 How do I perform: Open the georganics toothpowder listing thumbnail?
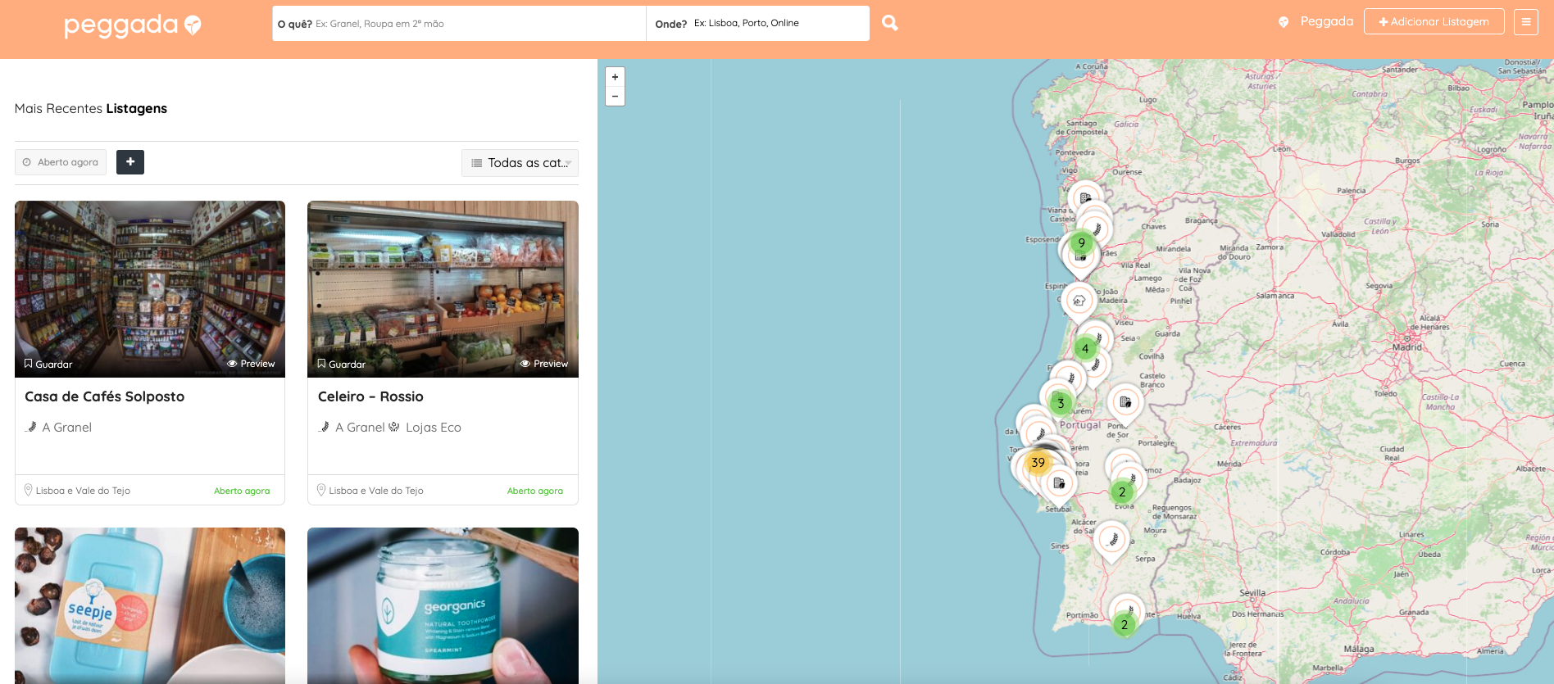click(x=443, y=605)
